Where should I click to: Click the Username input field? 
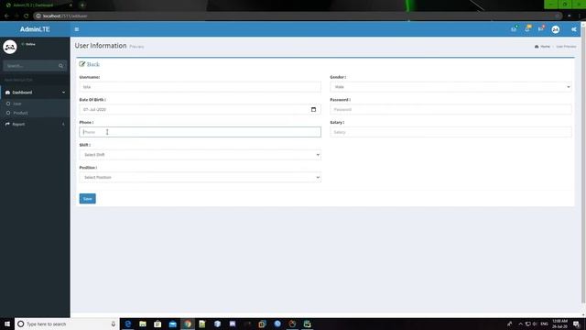[200, 87]
